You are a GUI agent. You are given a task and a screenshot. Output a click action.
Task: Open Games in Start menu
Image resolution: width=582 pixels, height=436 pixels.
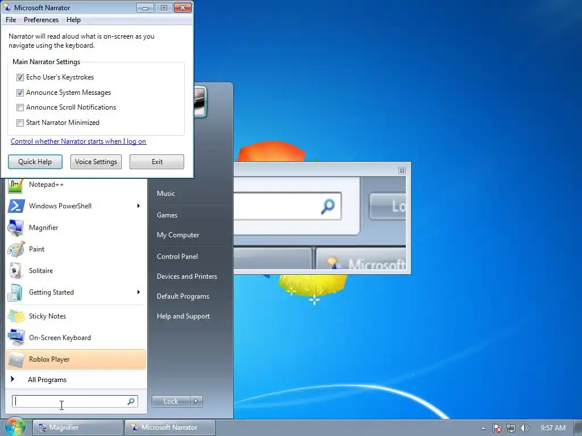[167, 215]
